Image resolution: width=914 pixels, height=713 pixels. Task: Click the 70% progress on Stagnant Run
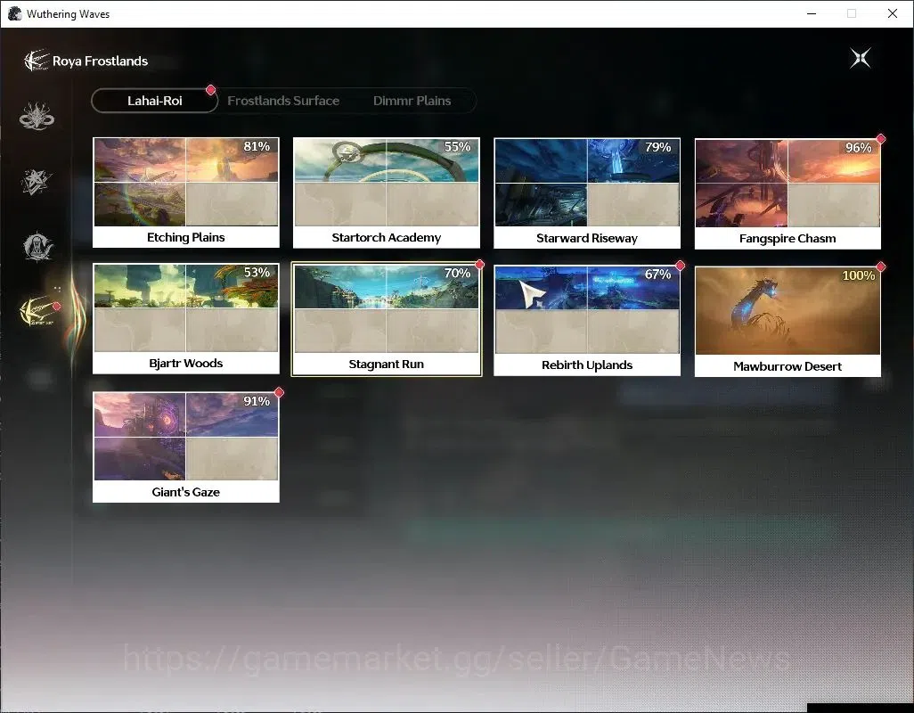tap(457, 273)
